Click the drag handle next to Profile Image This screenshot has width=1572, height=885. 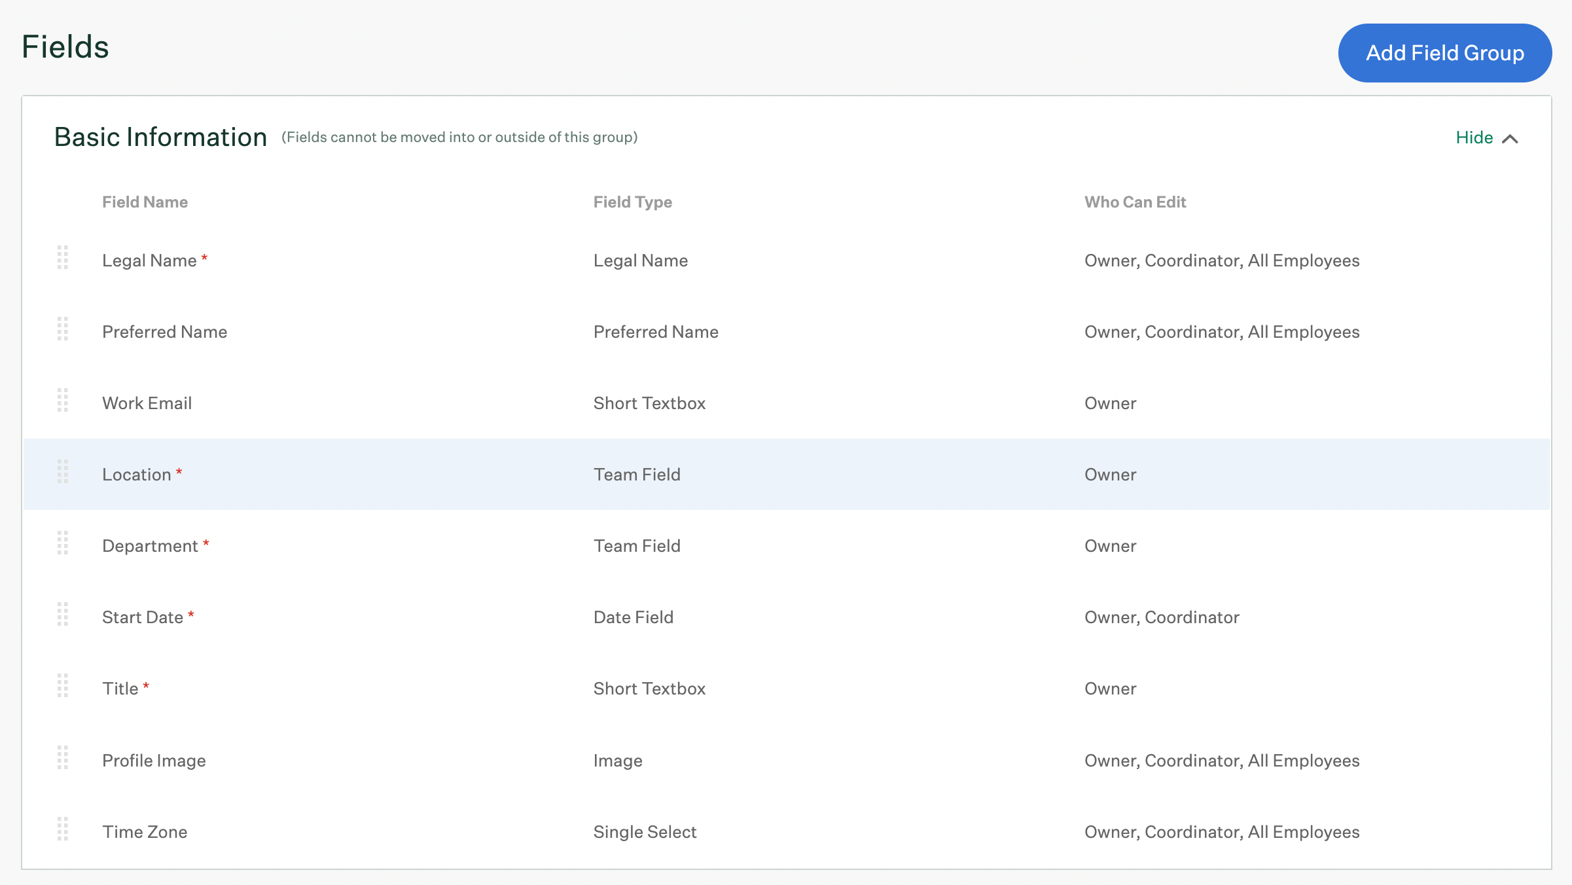point(63,757)
